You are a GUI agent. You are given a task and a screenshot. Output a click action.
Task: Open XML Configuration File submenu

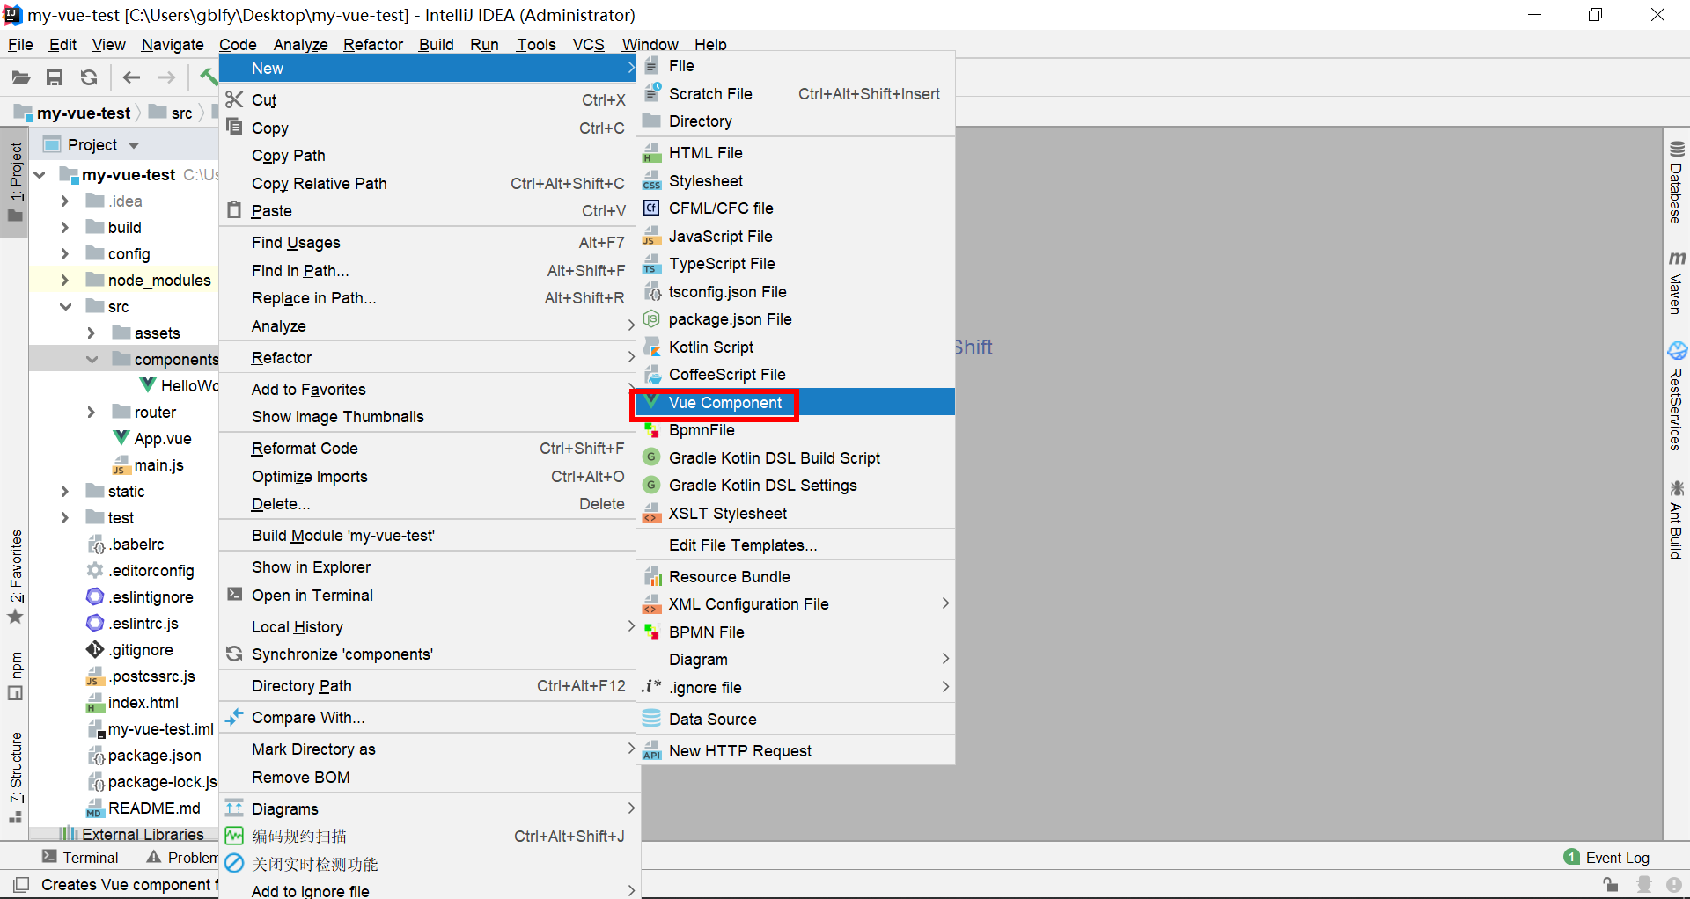pos(796,604)
